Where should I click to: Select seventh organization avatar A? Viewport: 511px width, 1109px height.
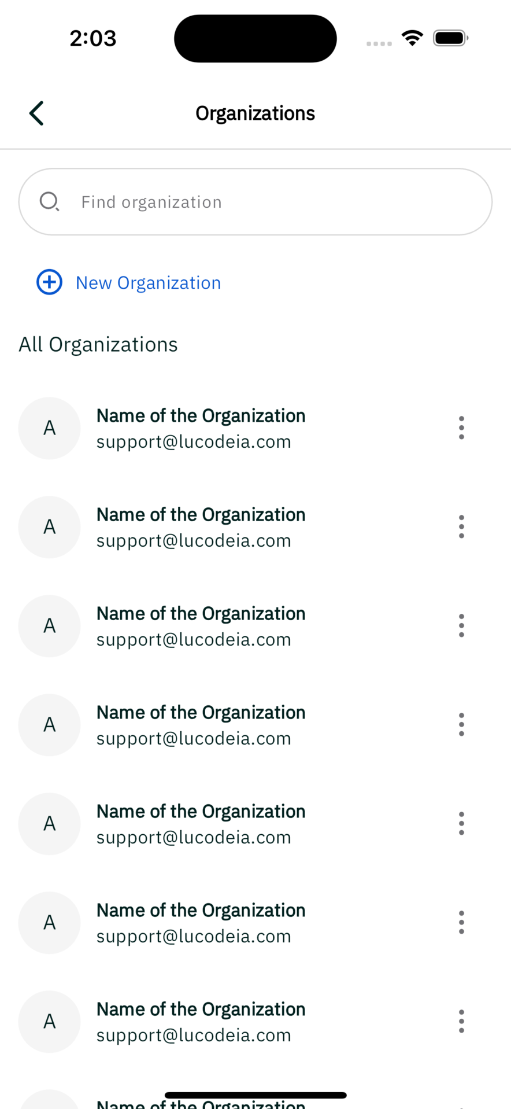point(49,1022)
